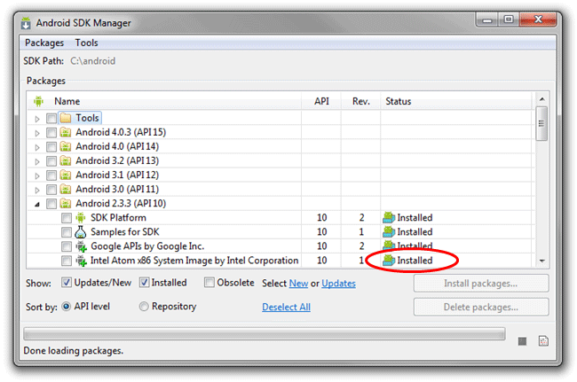The height and width of the screenshot is (382, 577).
Task: Click the installed status icon for Google APIs
Action: (x=389, y=246)
